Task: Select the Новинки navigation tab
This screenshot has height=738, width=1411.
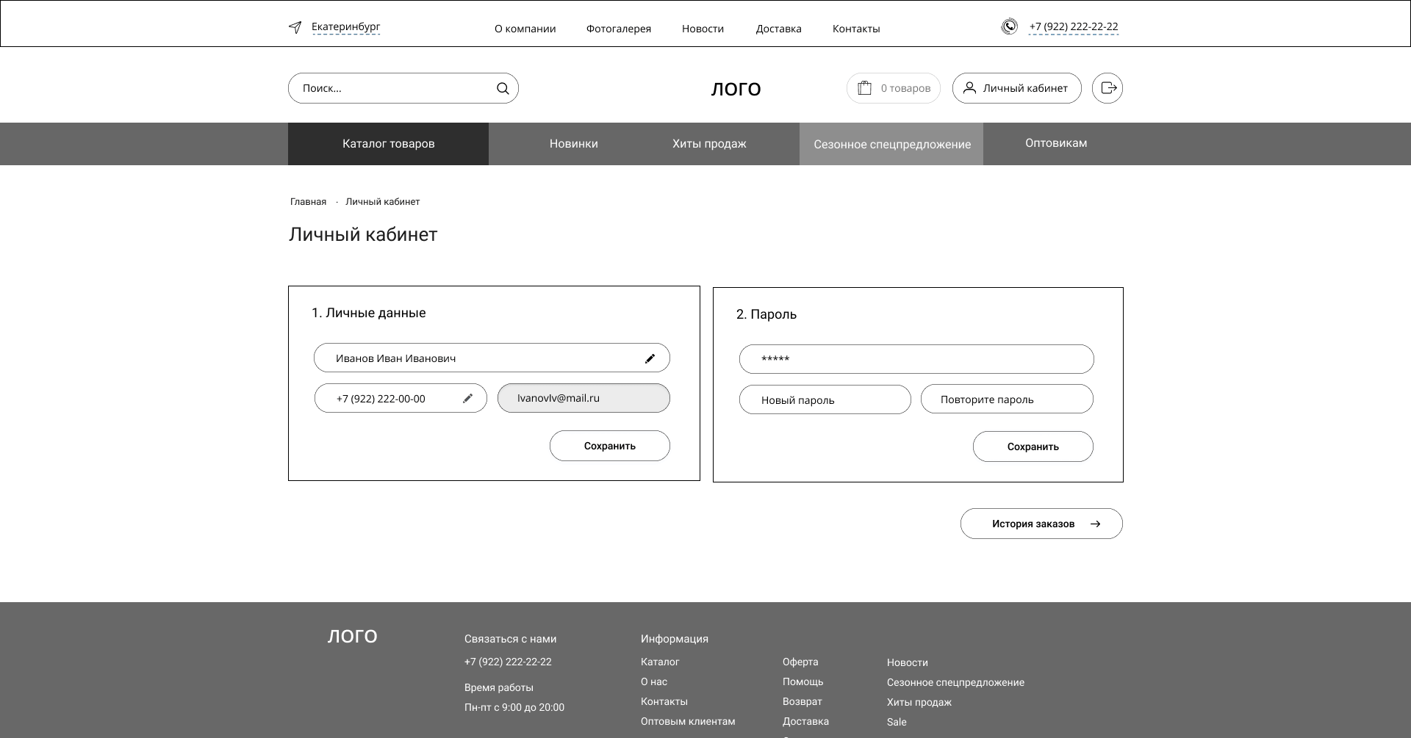Action: [x=573, y=144]
